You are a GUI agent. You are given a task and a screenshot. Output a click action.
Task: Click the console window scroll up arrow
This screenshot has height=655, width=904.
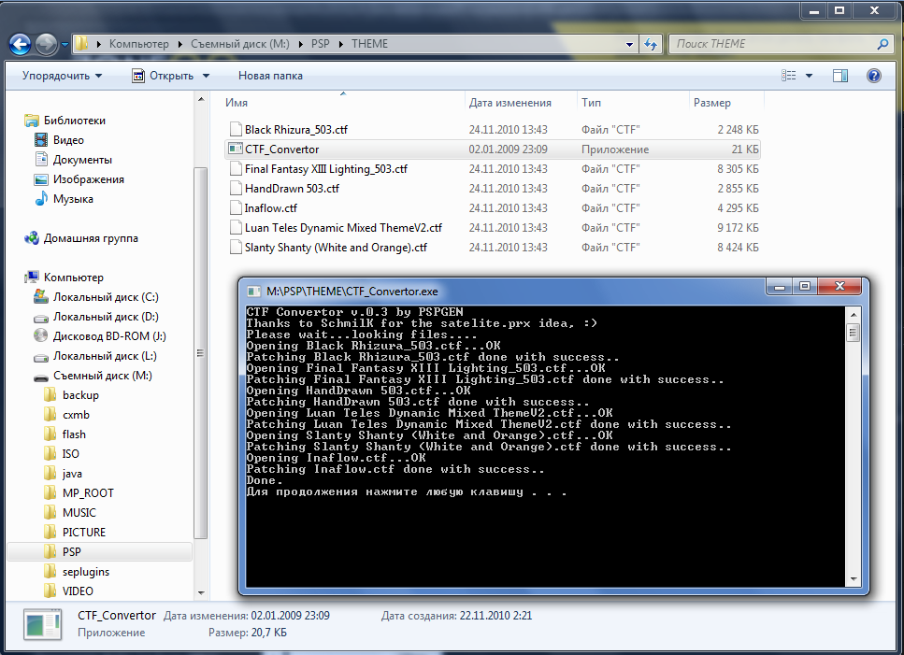tap(854, 315)
